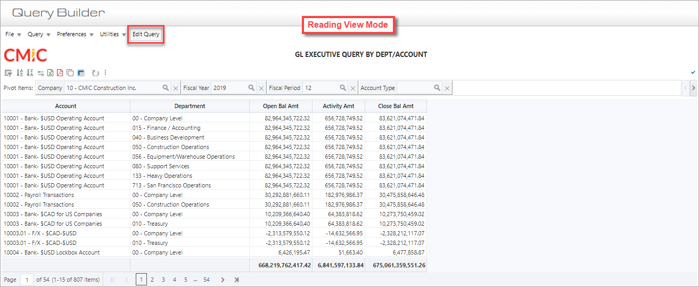
Task: Click the Edit Query button
Action: coord(146,34)
